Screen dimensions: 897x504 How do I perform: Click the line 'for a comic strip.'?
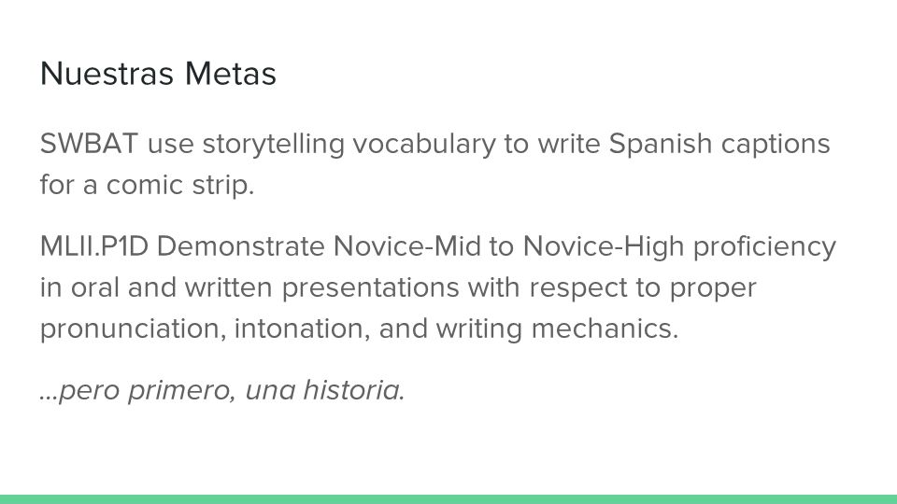[x=147, y=185]
